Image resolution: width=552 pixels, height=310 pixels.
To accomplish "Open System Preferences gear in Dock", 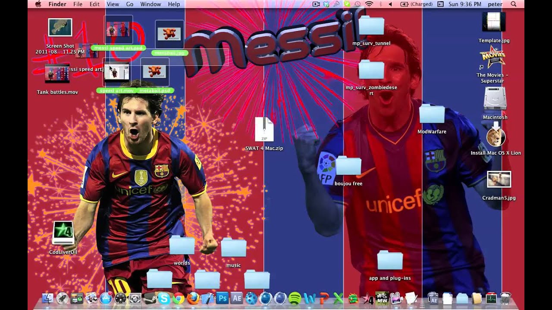I will pos(135,298).
